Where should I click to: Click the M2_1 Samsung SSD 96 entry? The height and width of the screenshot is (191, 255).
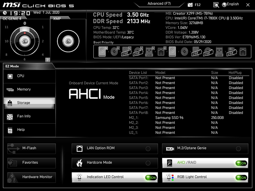[x=169, y=118]
